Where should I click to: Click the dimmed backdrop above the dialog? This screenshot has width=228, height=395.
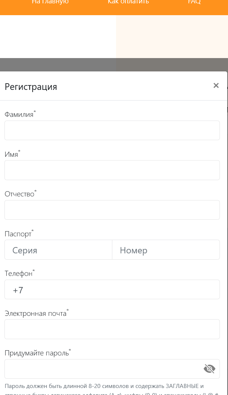click(x=113, y=64)
